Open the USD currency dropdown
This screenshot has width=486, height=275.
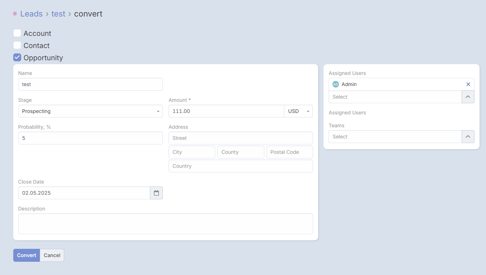pyautogui.click(x=298, y=111)
